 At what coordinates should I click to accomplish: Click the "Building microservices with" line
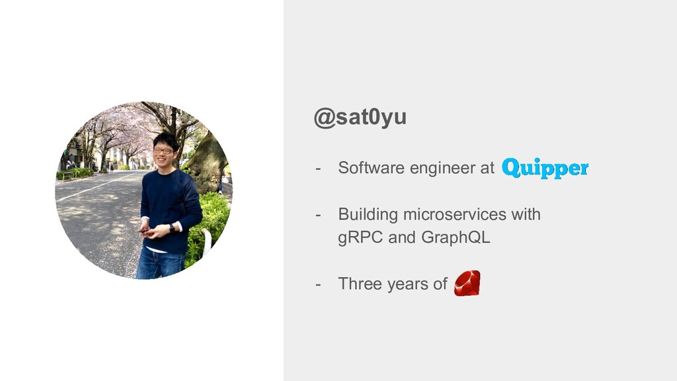pos(439,214)
